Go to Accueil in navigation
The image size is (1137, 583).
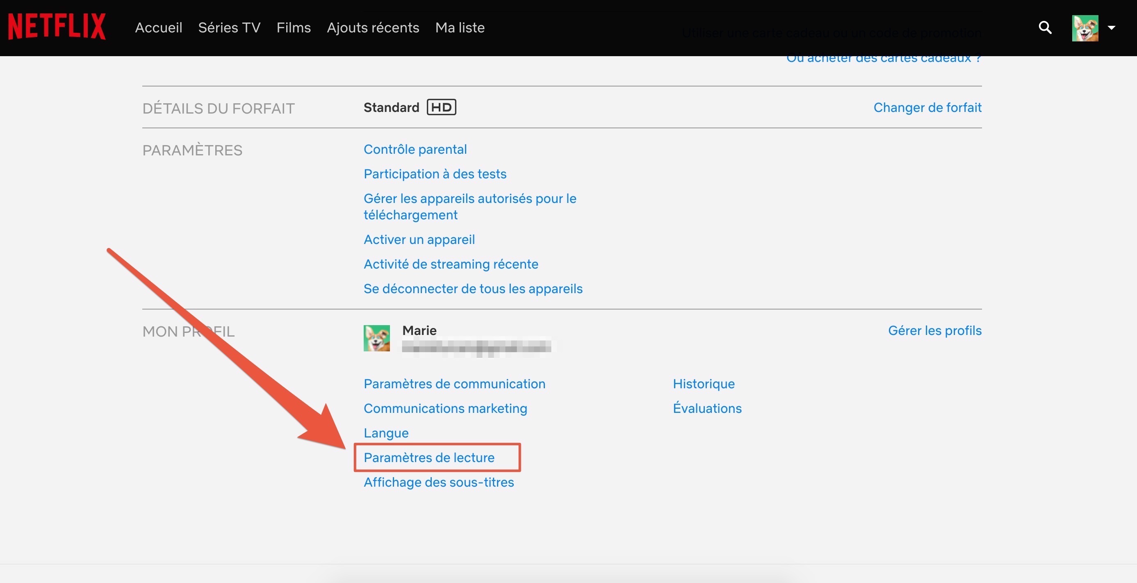(x=158, y=27)
